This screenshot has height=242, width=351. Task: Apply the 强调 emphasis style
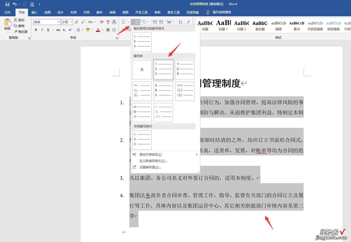pyautogui.click(x=278, y=25)
